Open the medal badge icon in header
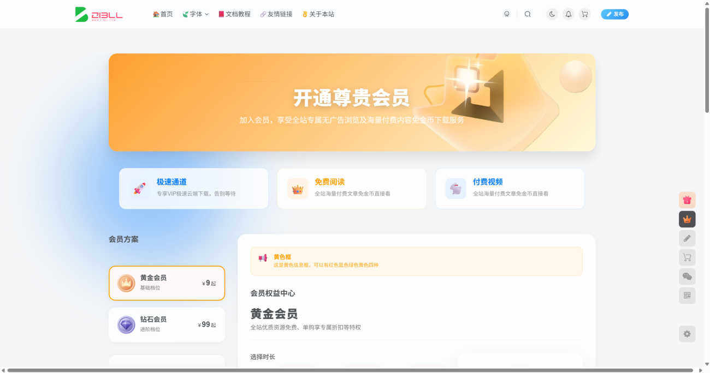The height and width of the screenshot is (373, 710). pyautogui.click(x=507, y=14)
